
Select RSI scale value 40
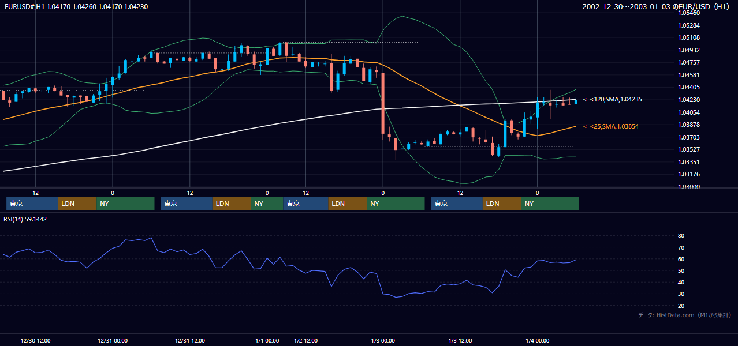coord(681,283)
